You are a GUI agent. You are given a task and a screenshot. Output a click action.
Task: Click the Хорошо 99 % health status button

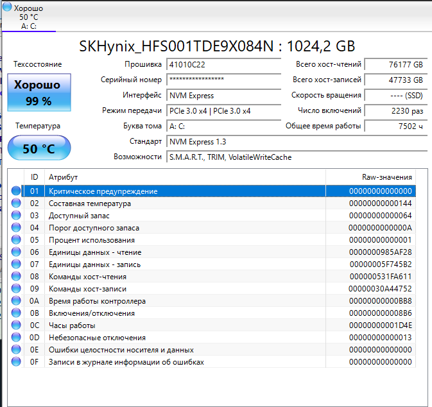39,93
